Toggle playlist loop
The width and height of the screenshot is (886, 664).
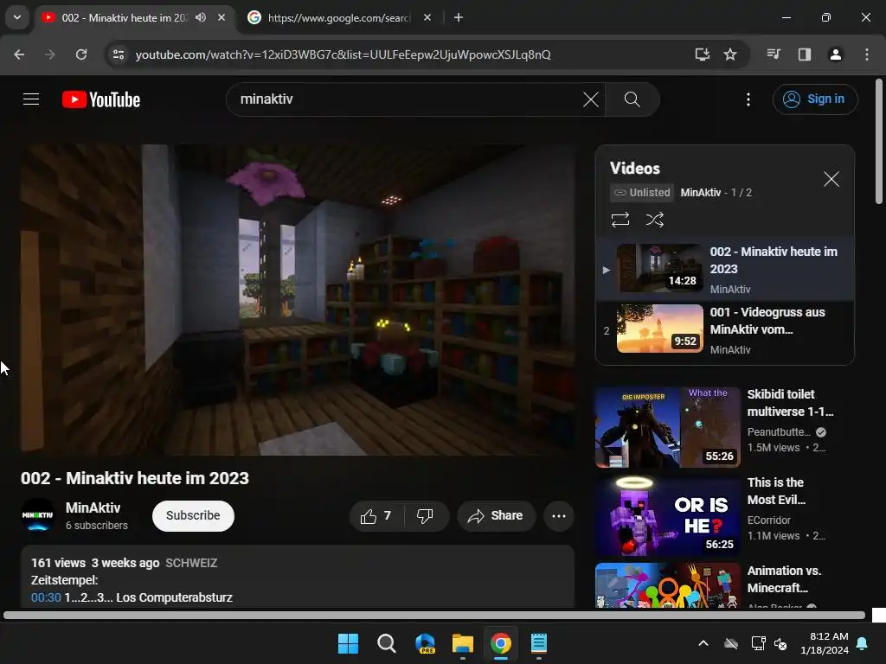click(620, 219)
